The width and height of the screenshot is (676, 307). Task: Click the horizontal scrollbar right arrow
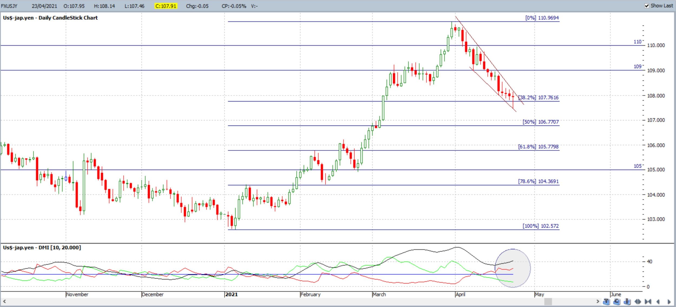coord(598,301)
